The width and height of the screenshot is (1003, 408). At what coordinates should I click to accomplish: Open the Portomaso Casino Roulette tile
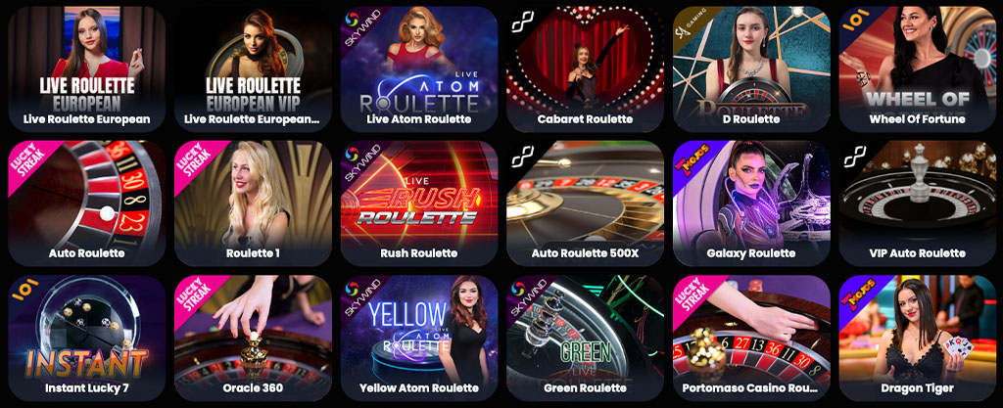point(751,338)
